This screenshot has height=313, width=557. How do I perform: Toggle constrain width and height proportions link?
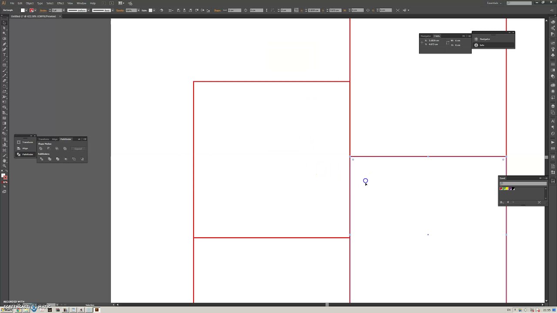pos(368,10)
